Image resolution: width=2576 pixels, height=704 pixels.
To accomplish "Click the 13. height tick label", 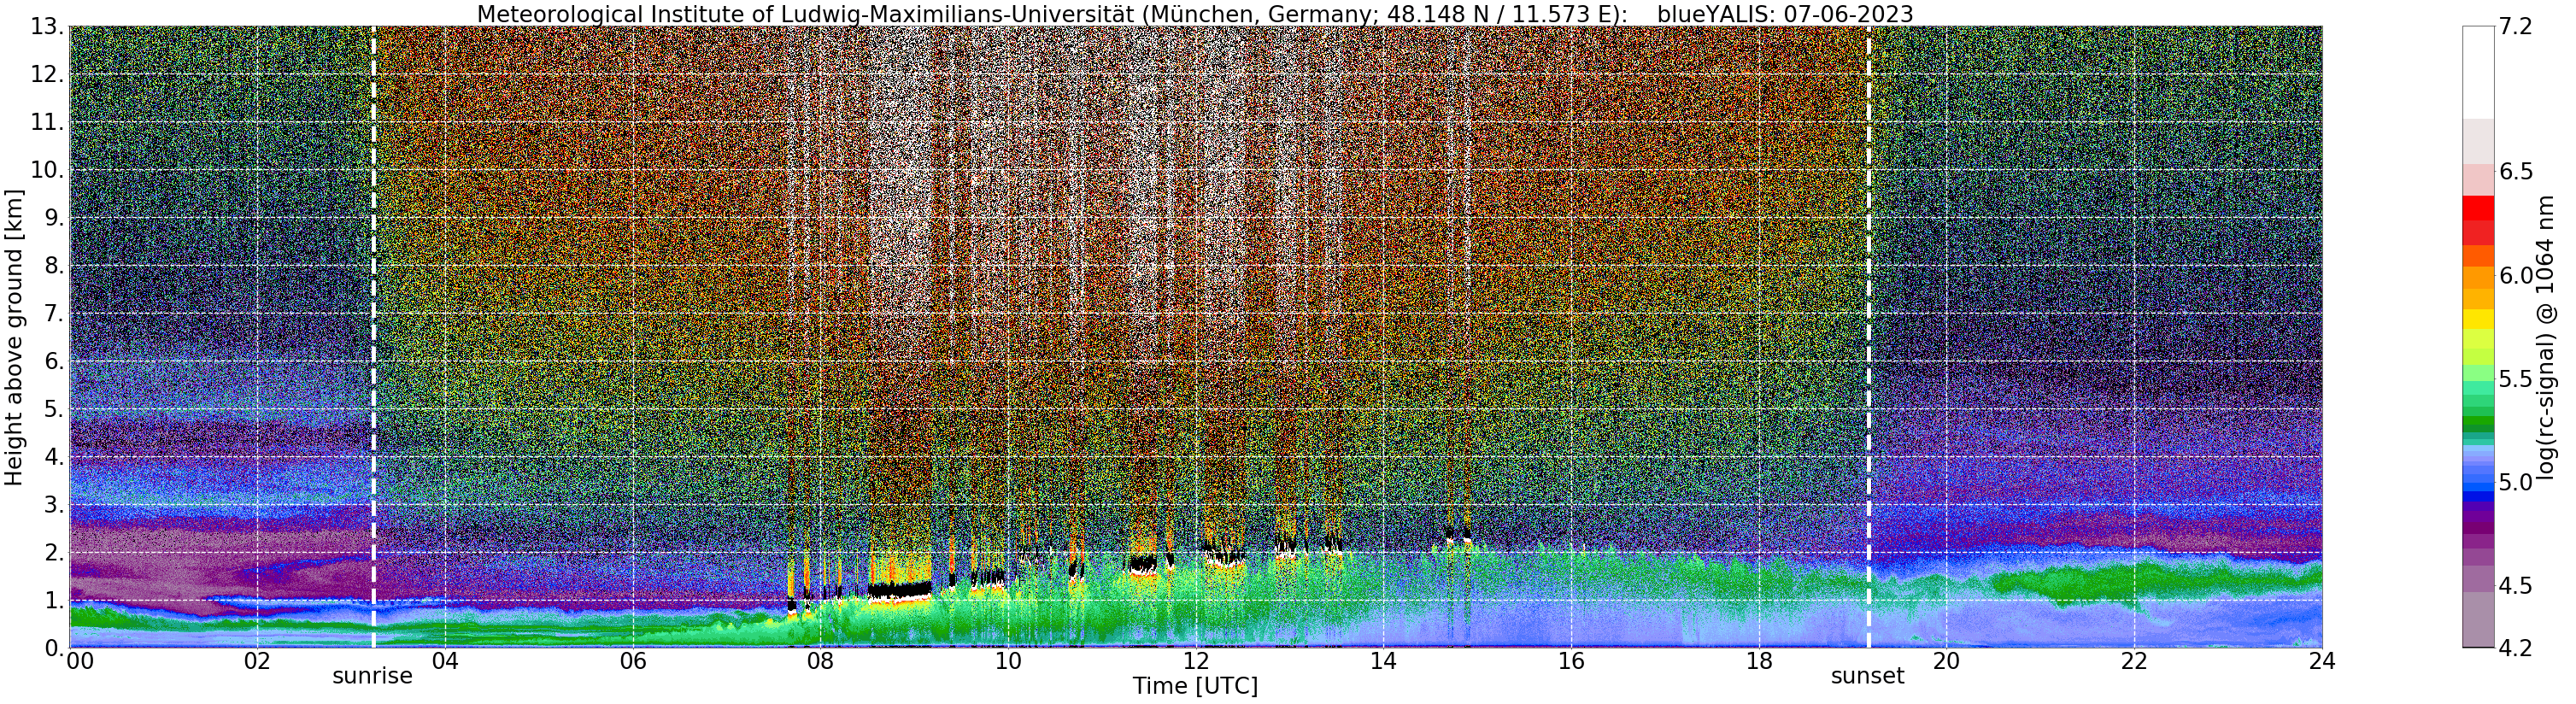I will click(x=46, y=27).
